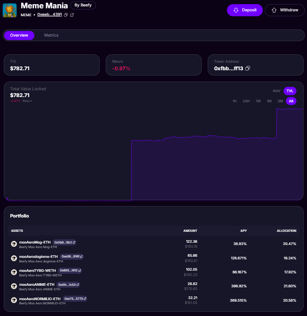Click the mooAeroTYBG-WETH asset name

37,270
